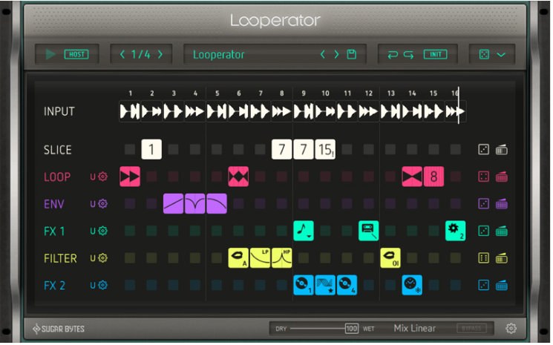Toggle the HOST sync button
553x345 pixels.
[76, 55]
